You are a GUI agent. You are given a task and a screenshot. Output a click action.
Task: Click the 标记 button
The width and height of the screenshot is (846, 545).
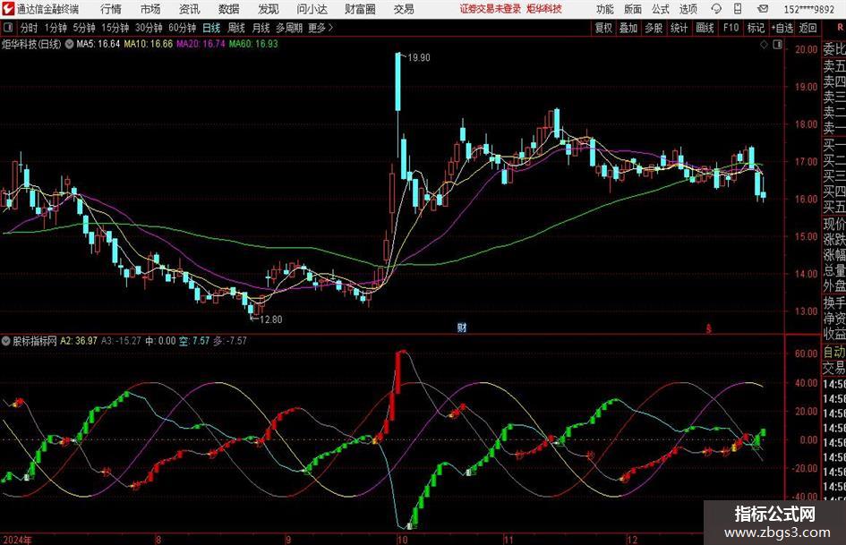coord(756,28)
